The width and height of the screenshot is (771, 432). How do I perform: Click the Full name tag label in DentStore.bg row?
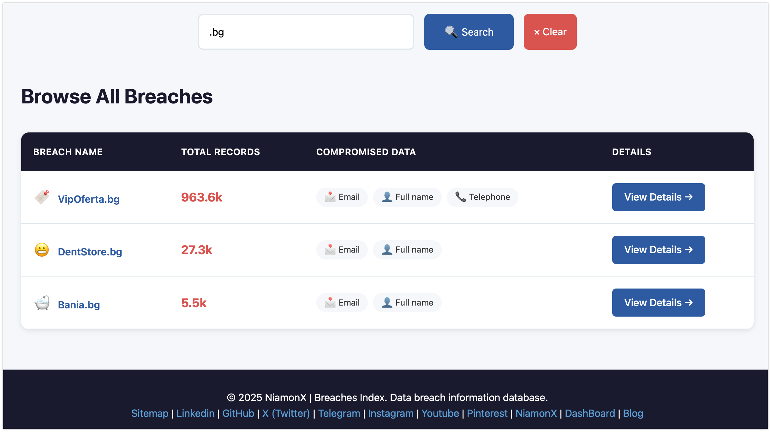[x=414, y=250]
